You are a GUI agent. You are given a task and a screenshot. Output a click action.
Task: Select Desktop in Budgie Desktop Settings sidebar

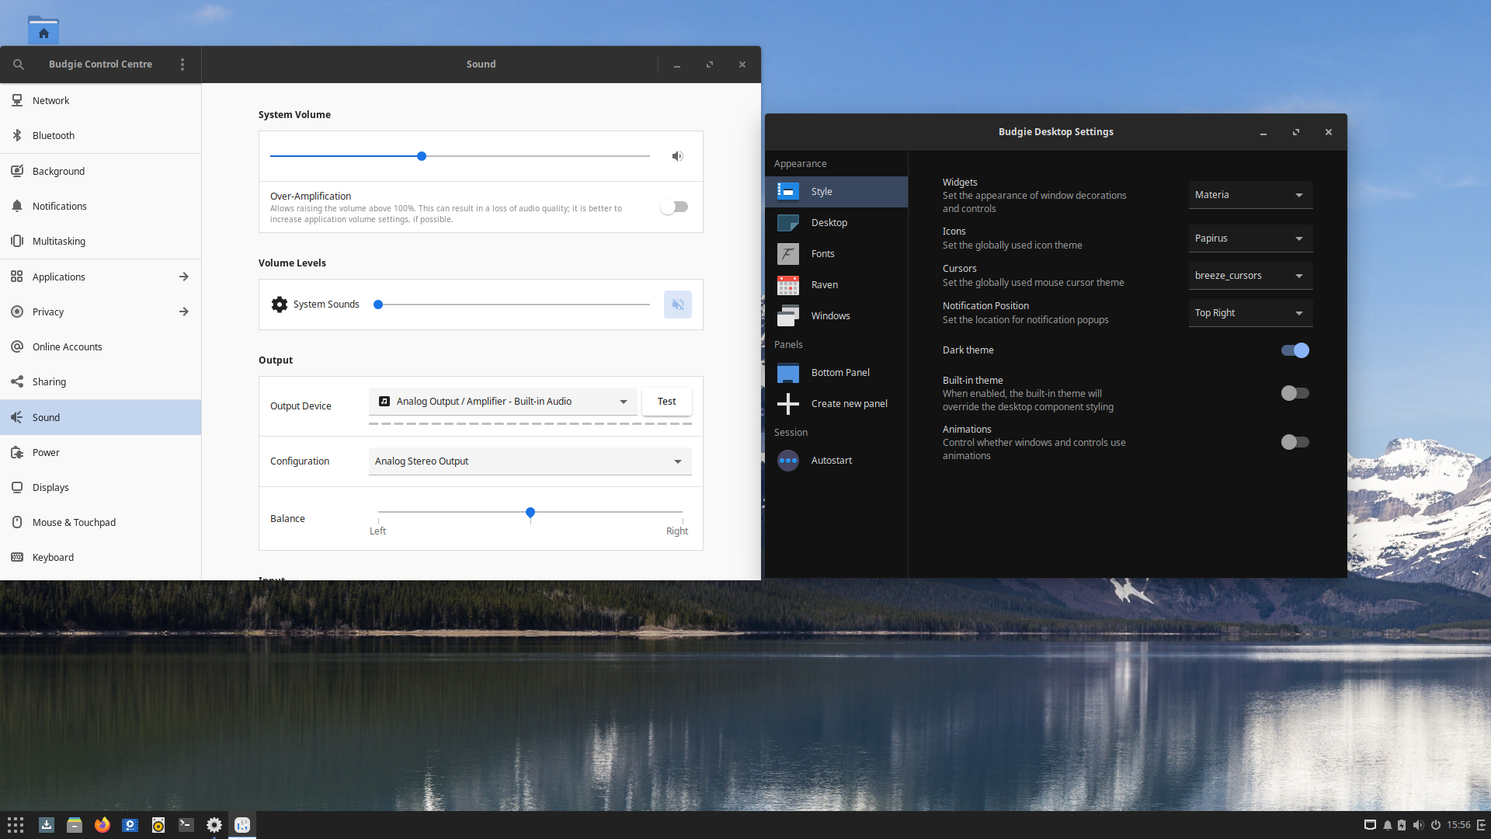coord(836,223)
